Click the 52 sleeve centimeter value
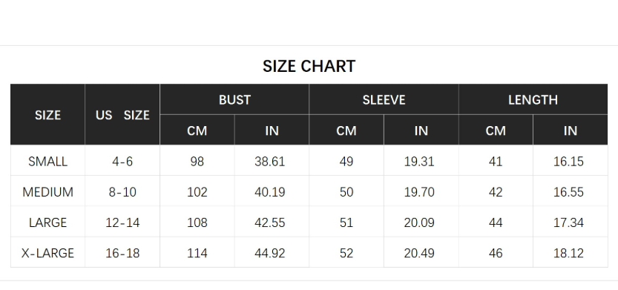Image resolution: width=618 pixels, height=290 pixels. pyautogui.click(x=346, y=253)
